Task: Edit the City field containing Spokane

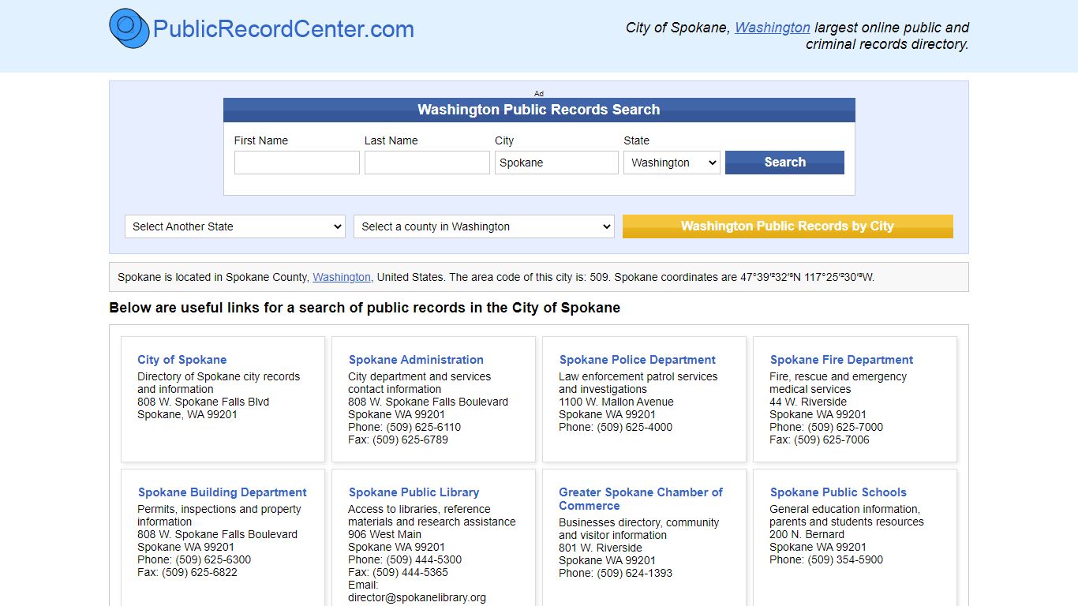Action: (557, 163)
